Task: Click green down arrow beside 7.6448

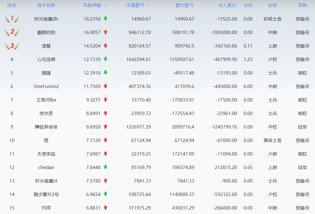Action: pyautogui.click(x=105, y=167)
